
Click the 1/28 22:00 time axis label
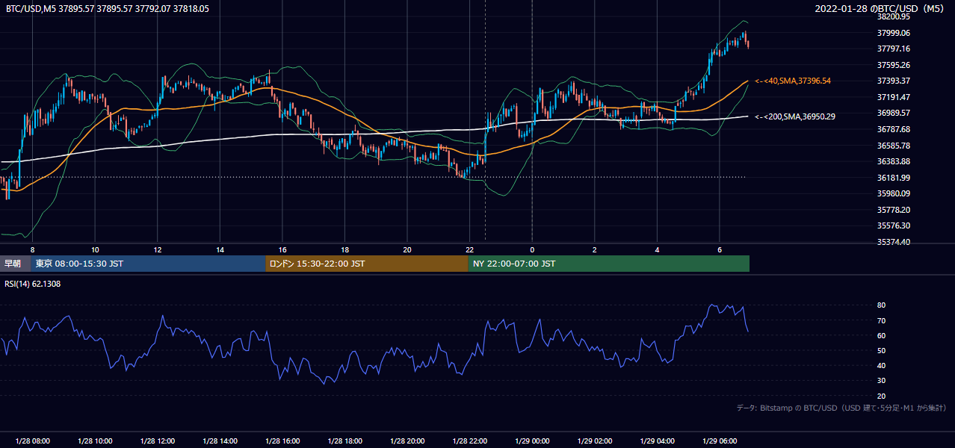click(469, 441)
